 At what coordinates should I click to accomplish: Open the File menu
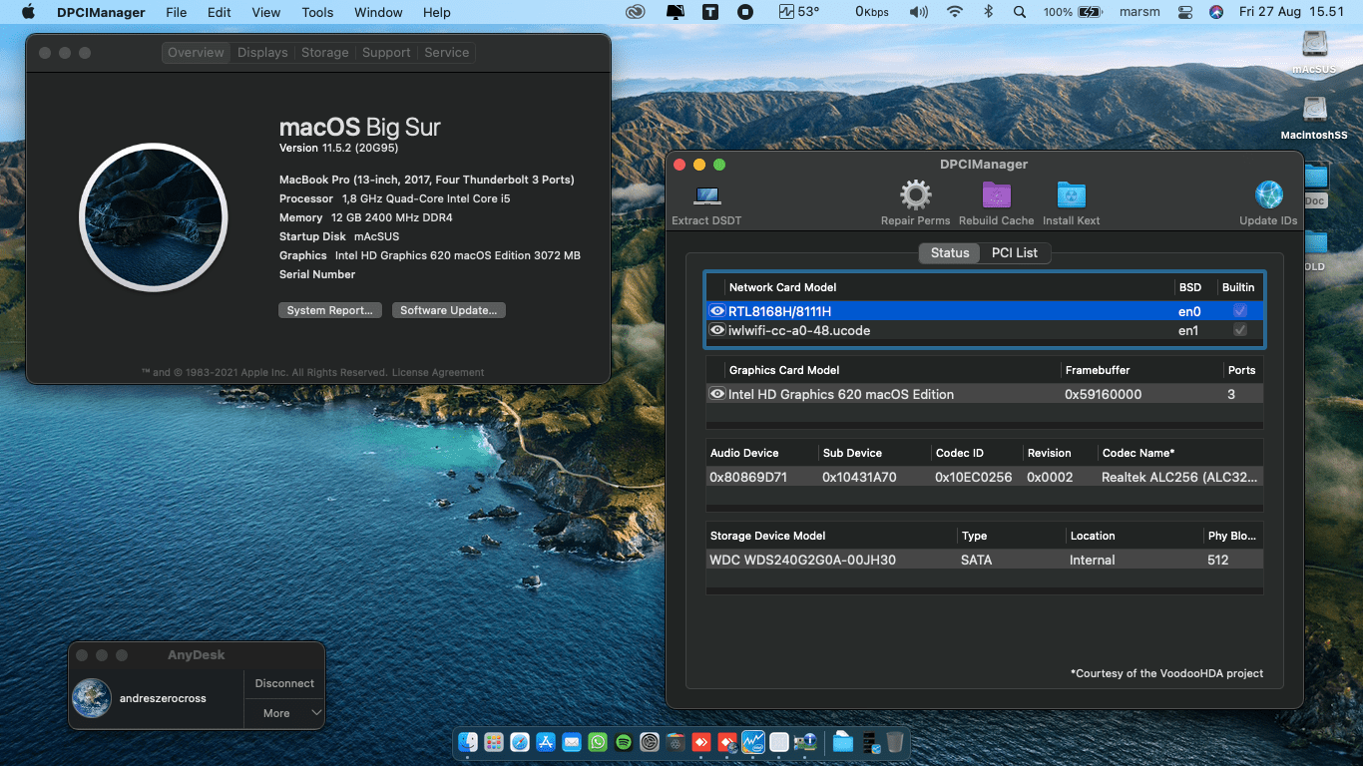177,12
